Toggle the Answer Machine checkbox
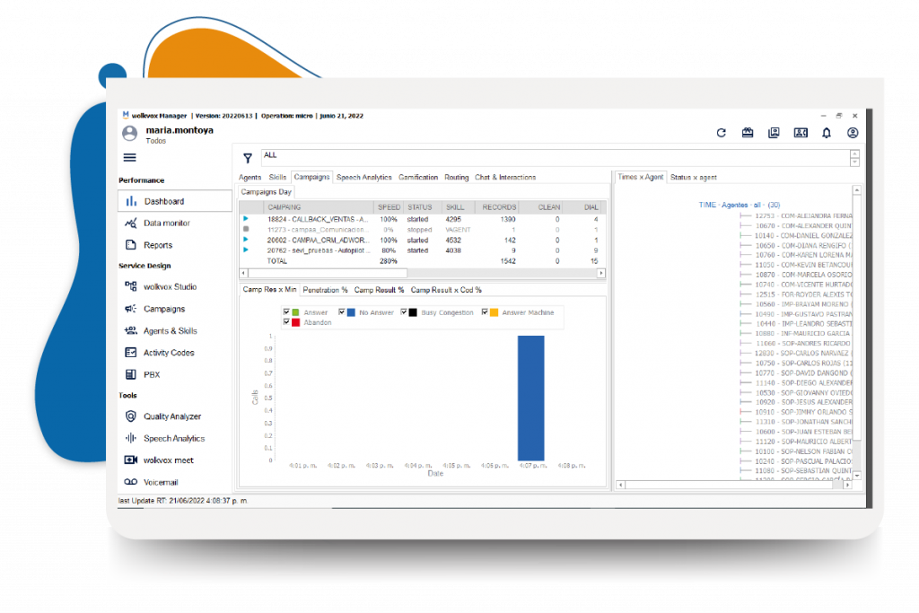919x613 pixels. (485, 312)
